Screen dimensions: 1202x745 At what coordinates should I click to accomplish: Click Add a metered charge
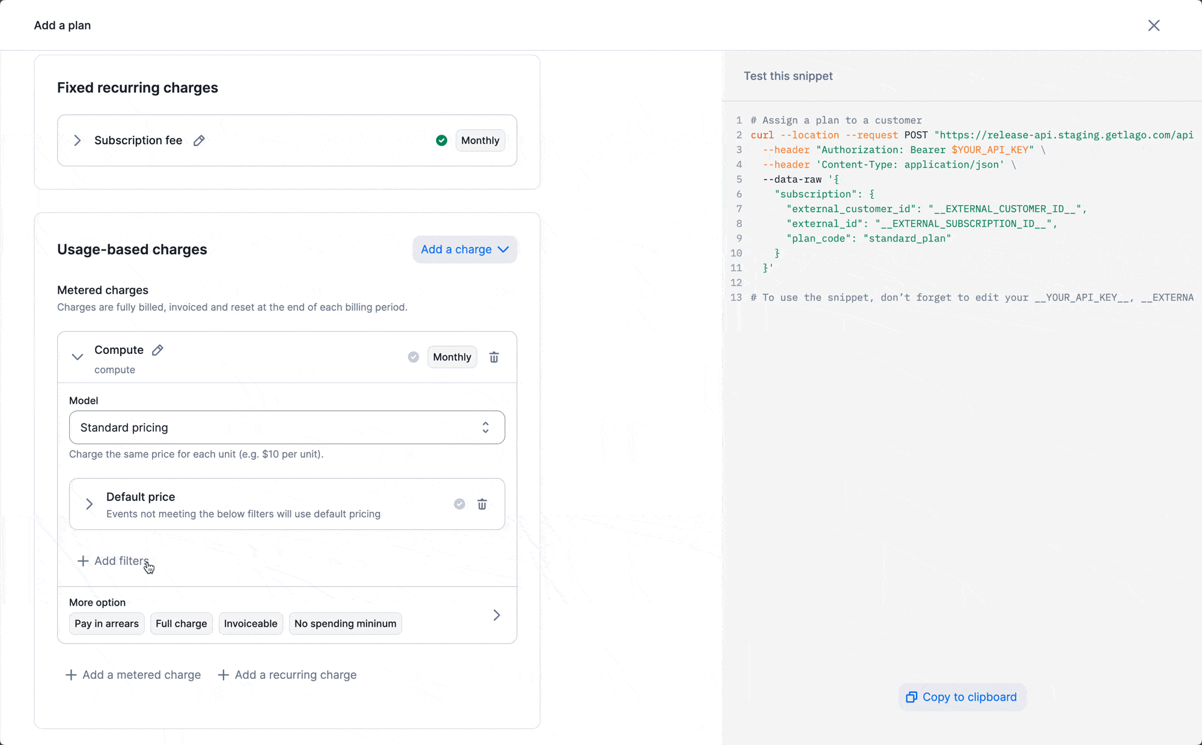point(133,675)
